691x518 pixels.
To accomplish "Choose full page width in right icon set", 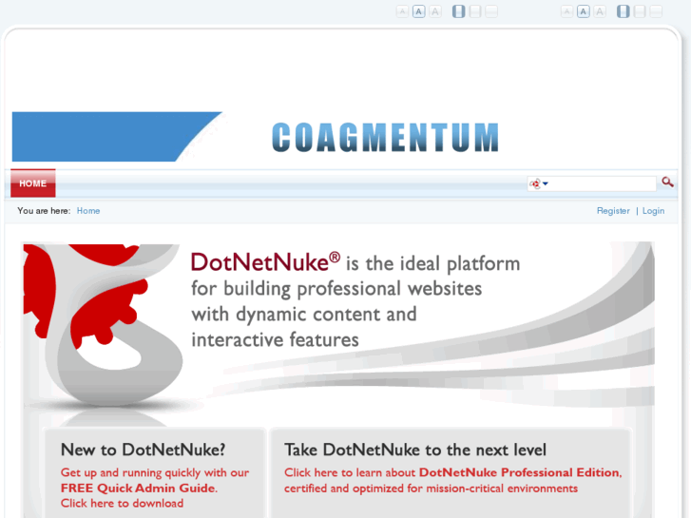I will pos(656,11).
